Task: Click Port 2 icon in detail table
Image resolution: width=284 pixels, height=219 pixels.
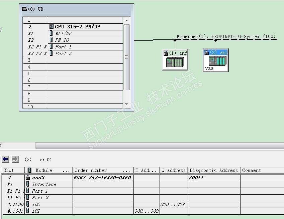Action: pos(28,198)
